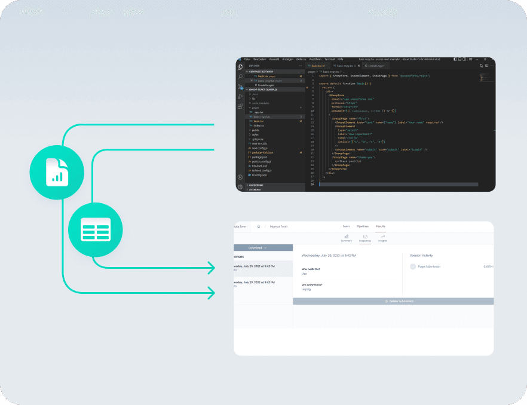Open the Search view in the VS Code activity bar

(240, 77)
